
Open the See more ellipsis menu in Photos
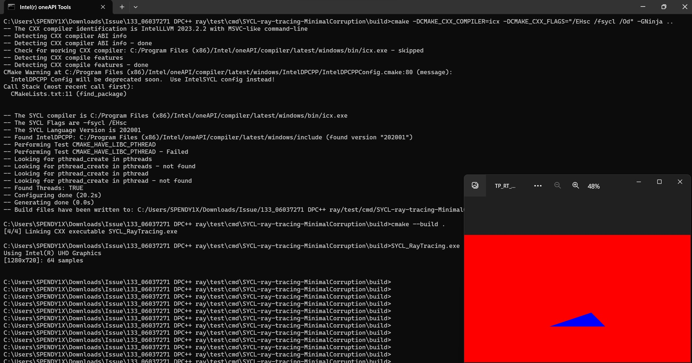[x=537, y=186]
